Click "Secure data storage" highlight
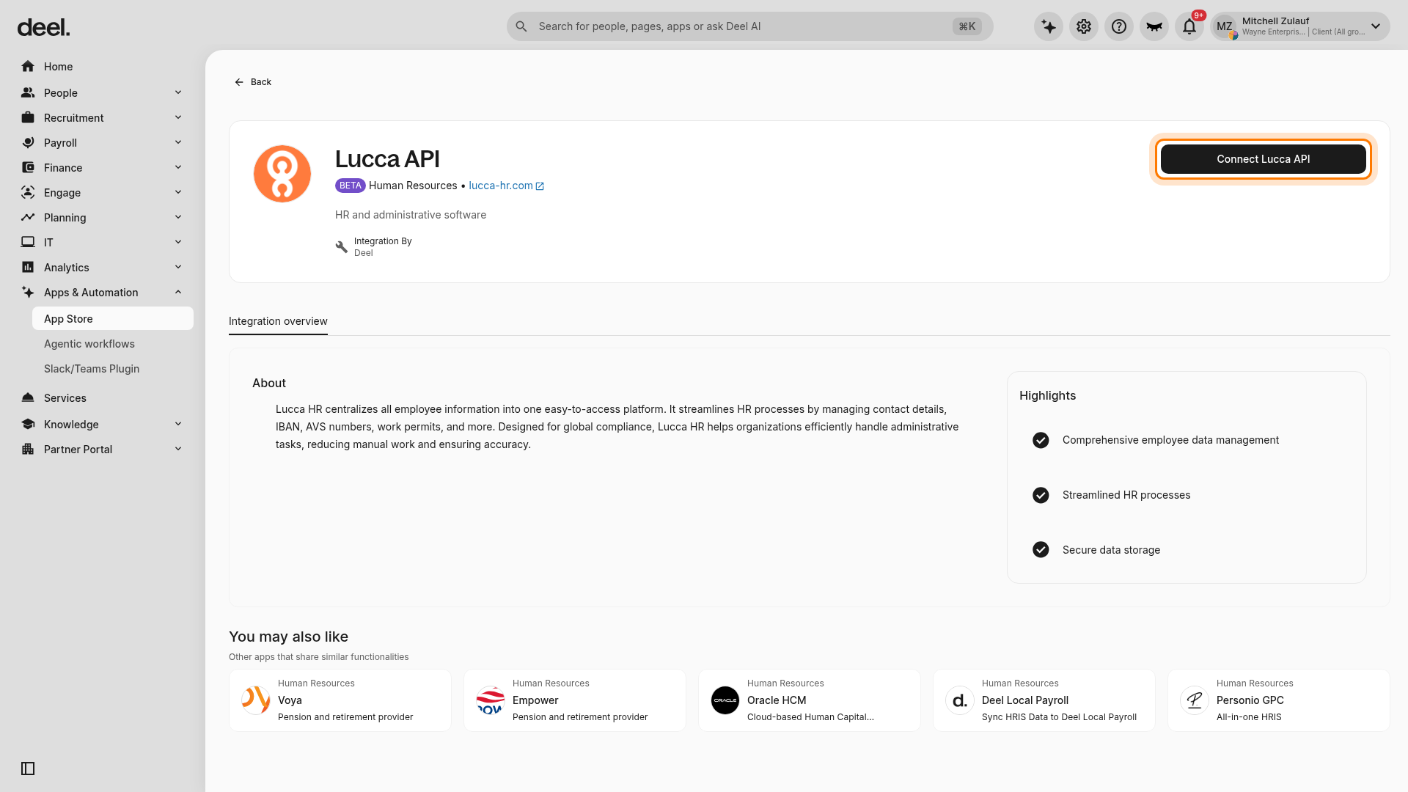1408x792 pixels. point(1111,550)
